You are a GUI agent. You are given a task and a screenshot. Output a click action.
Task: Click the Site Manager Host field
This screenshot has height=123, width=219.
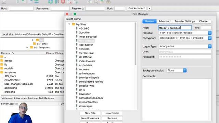pyautogui.click(x=175, y=28)
